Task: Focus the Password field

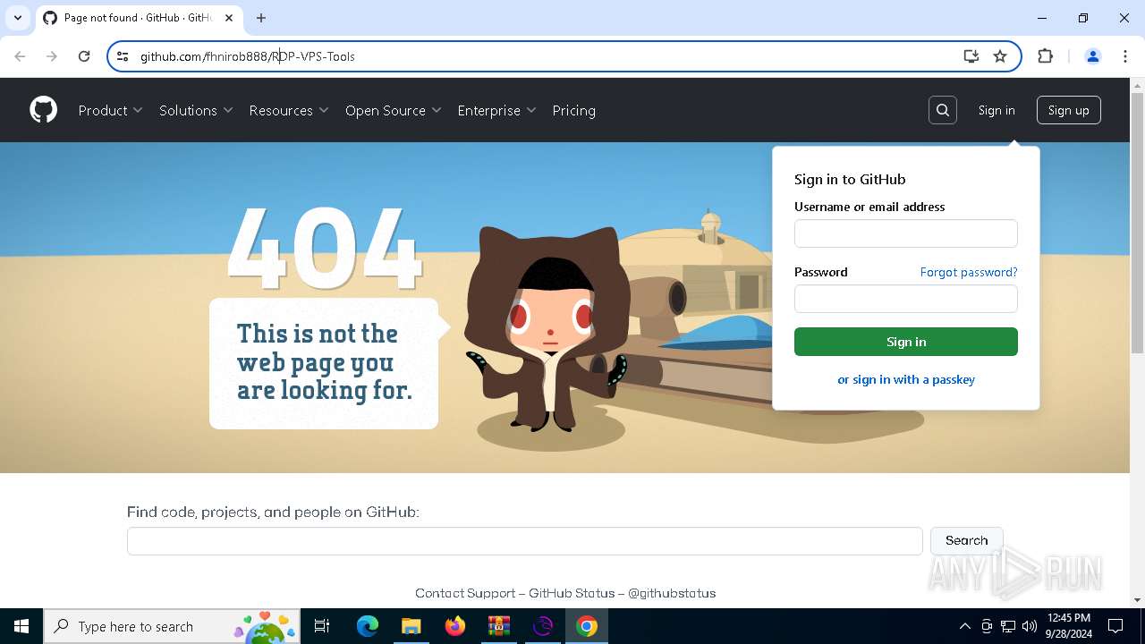Action: point(906,299)
